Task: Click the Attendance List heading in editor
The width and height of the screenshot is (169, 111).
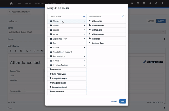Action: [x=25, y=63]
